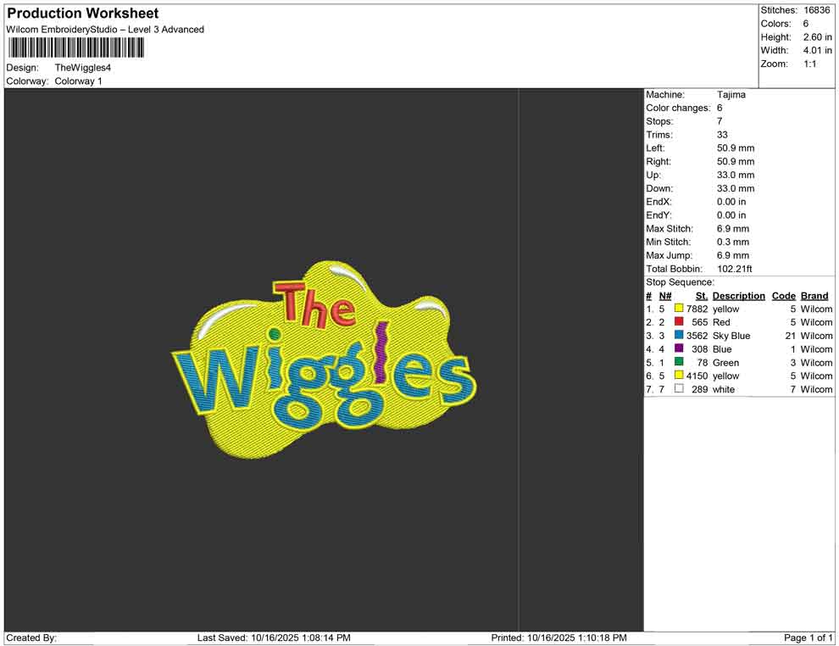Click the Height value 2.60 in
Screen dimensions: 839x646
point(817,37)
